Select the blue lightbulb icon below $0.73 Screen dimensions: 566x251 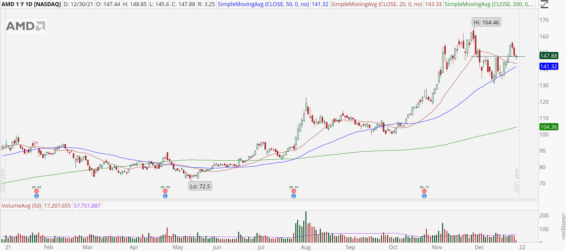(x=424, y=196)
